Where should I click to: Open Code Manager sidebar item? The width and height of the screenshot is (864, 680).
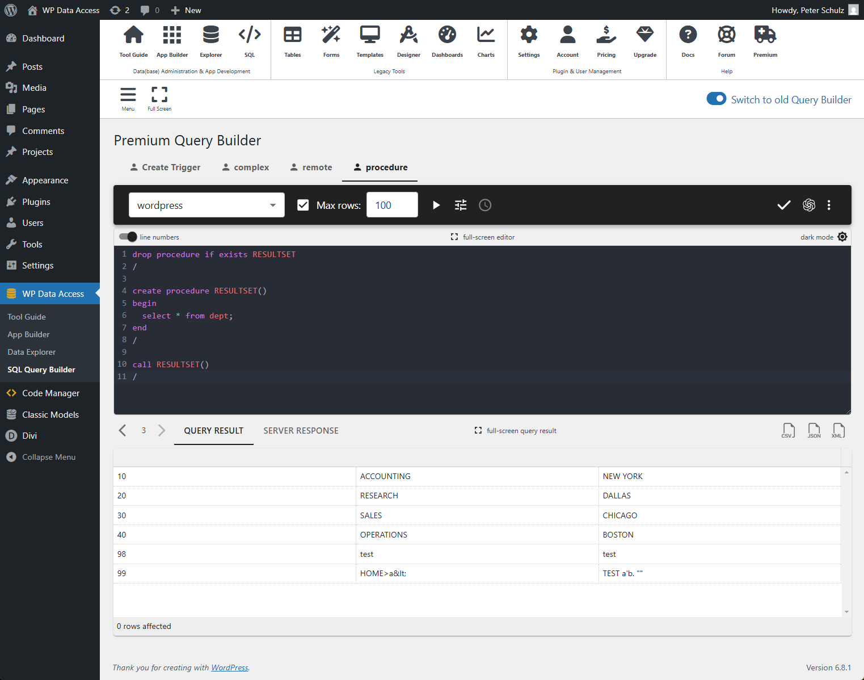(x=50, y=393)
